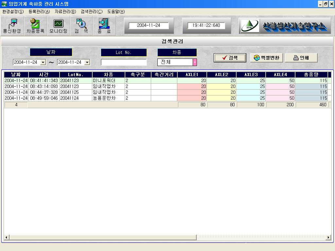
Task: Expand the end date dropdown arrow
Action: pos(87,62)
